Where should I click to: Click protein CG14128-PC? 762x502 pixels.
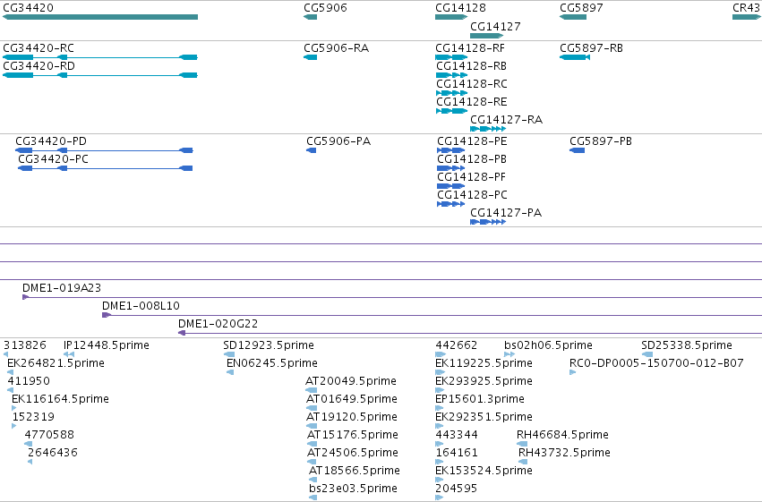451,204
